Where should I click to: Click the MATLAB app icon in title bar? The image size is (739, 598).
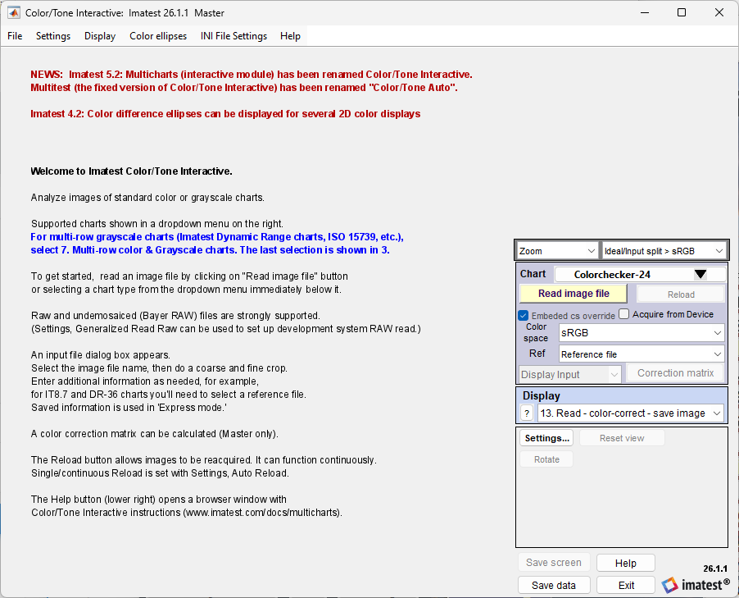(14, 13)
